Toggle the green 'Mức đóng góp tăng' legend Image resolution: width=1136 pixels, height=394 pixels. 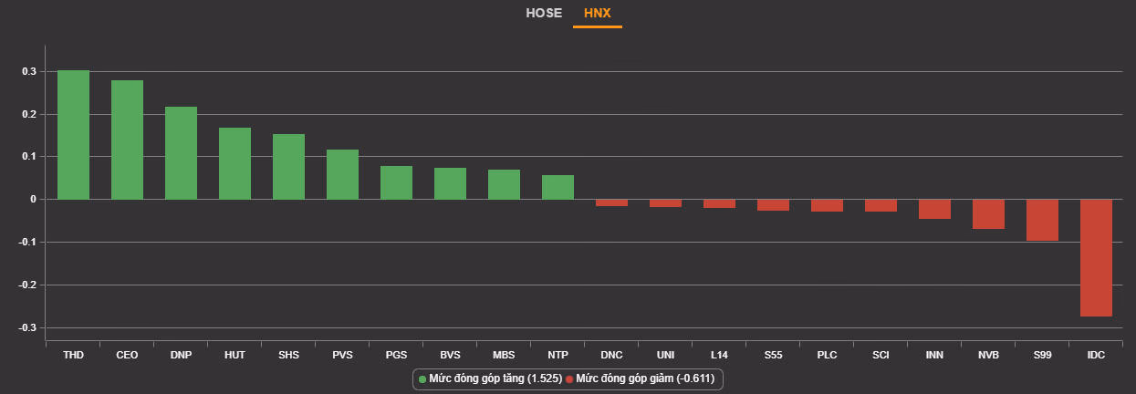tap(490, 378)
